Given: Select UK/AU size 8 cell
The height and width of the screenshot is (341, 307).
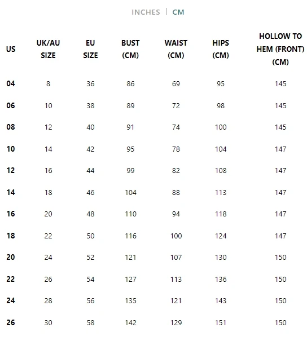Looking at the screenshot, I should 48,84.
